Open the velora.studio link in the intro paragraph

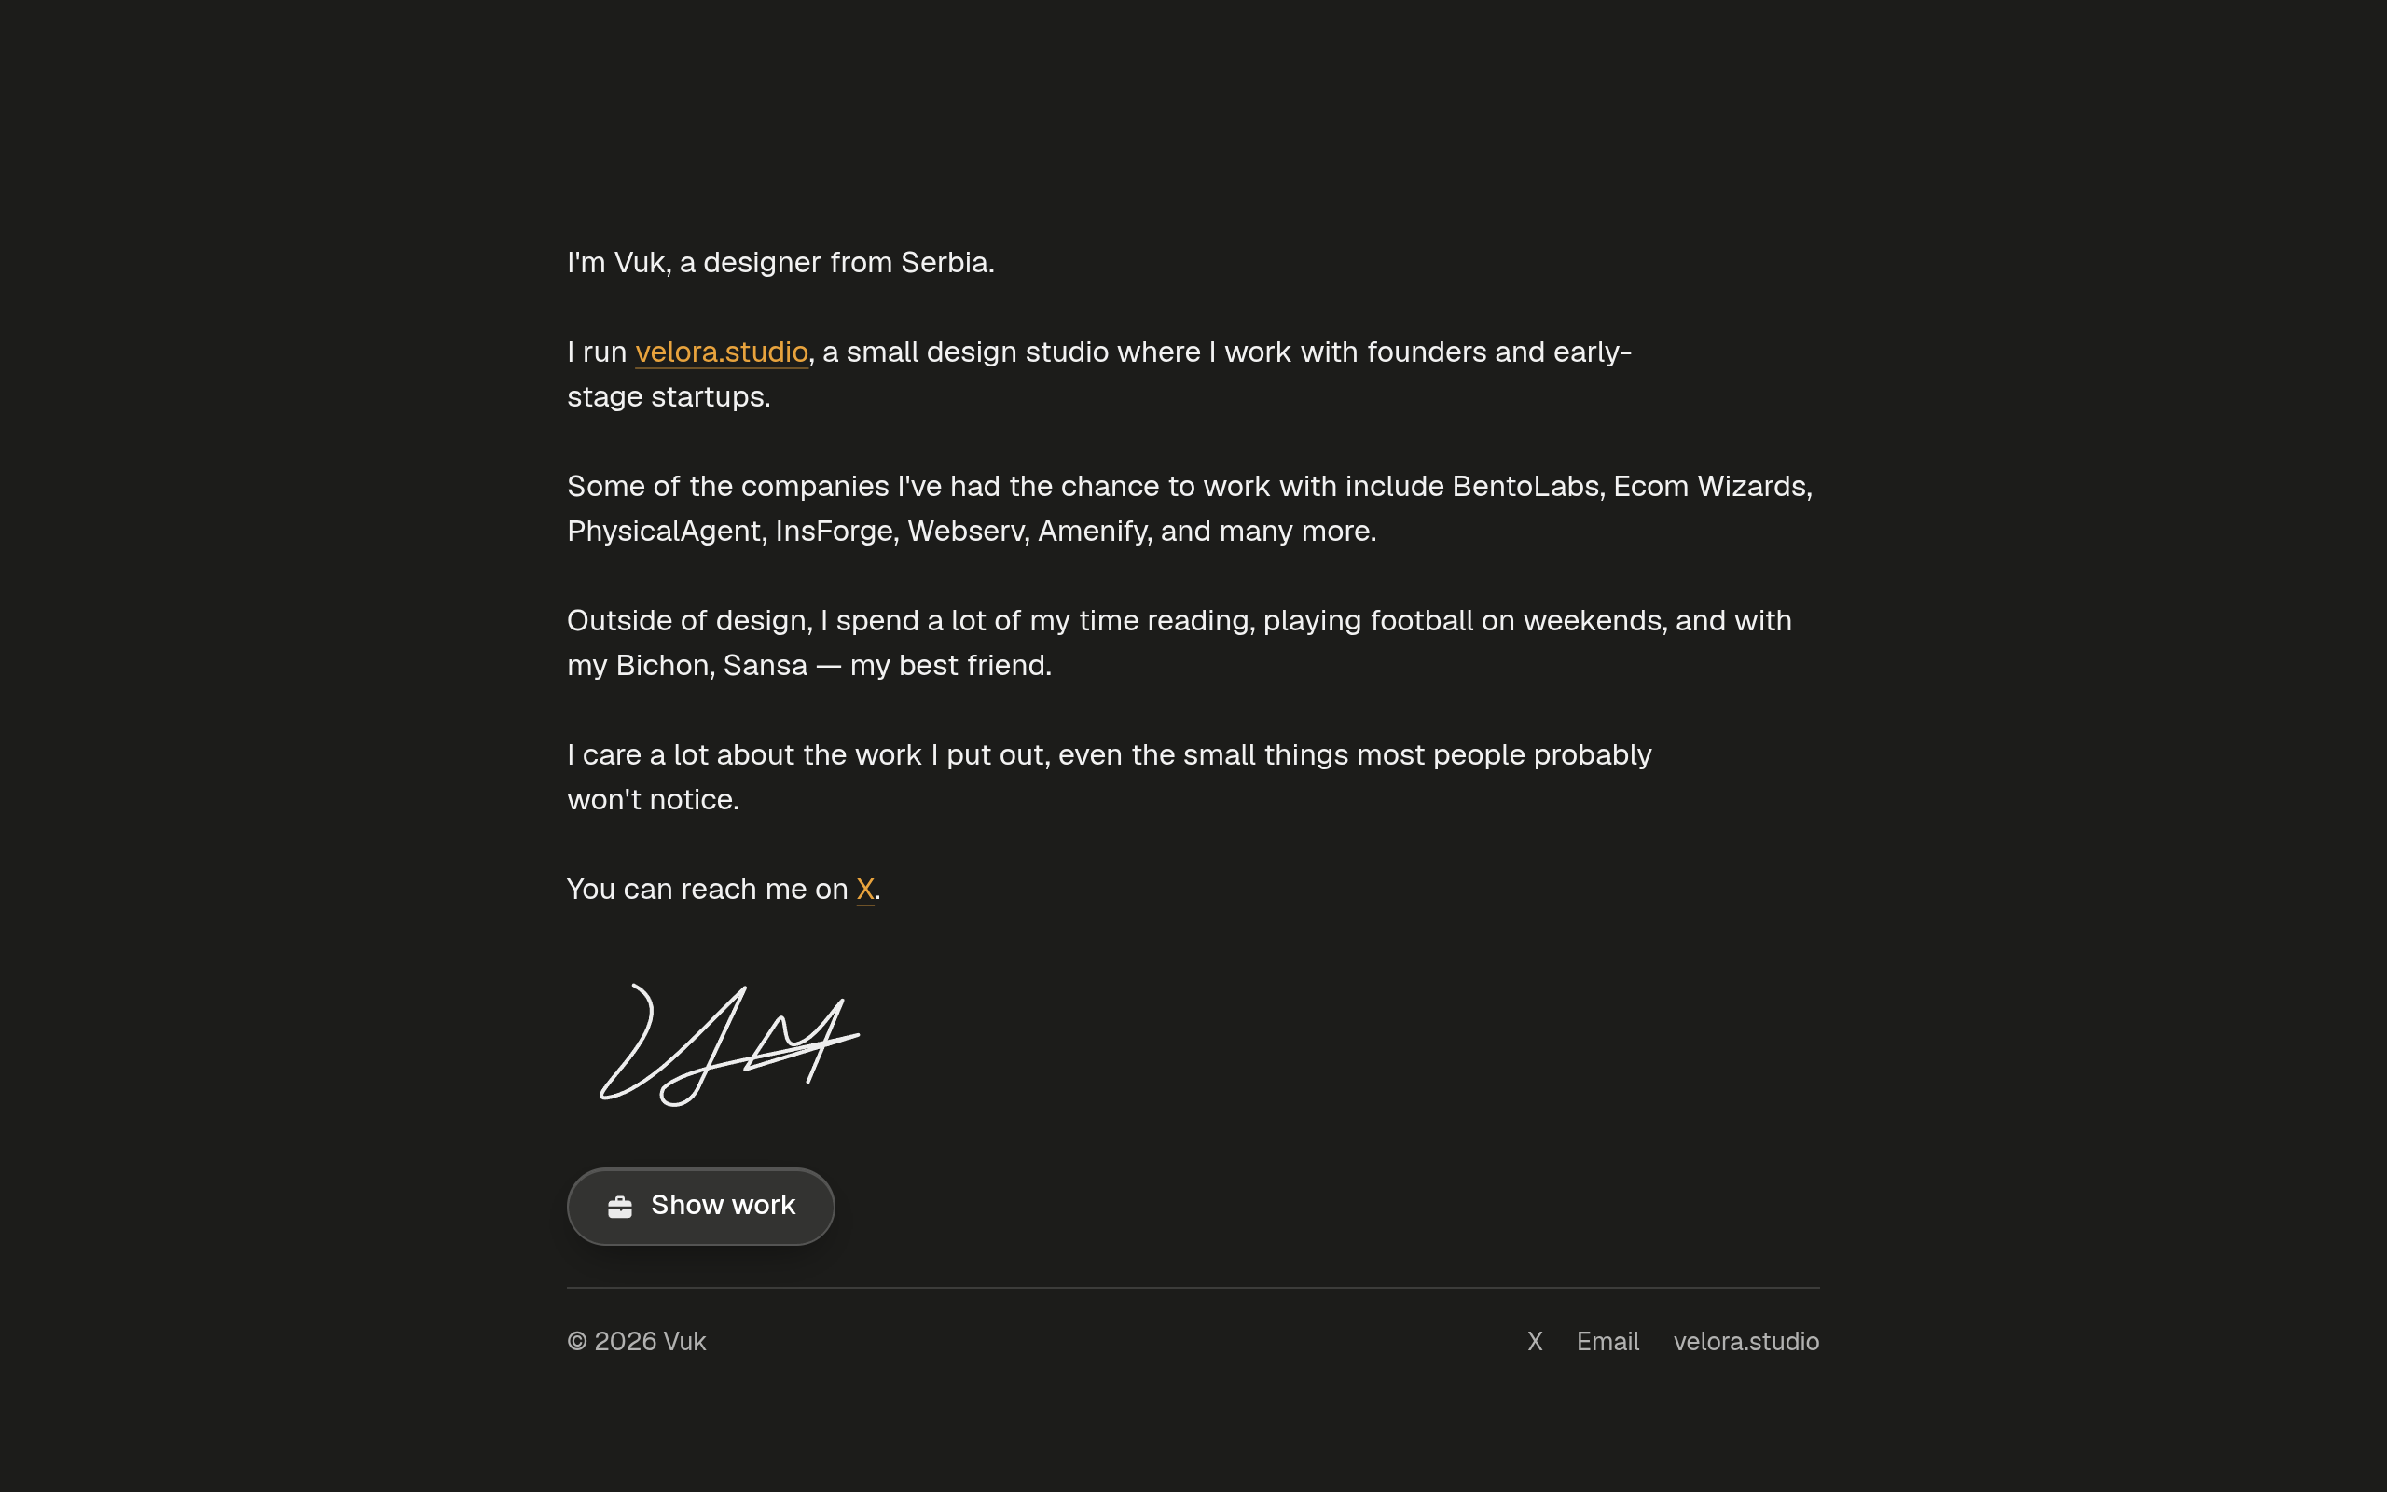pos(721,352)
